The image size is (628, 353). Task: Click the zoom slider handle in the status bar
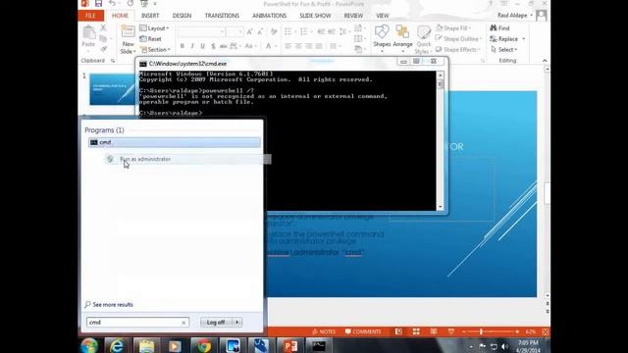pos(481,331)
